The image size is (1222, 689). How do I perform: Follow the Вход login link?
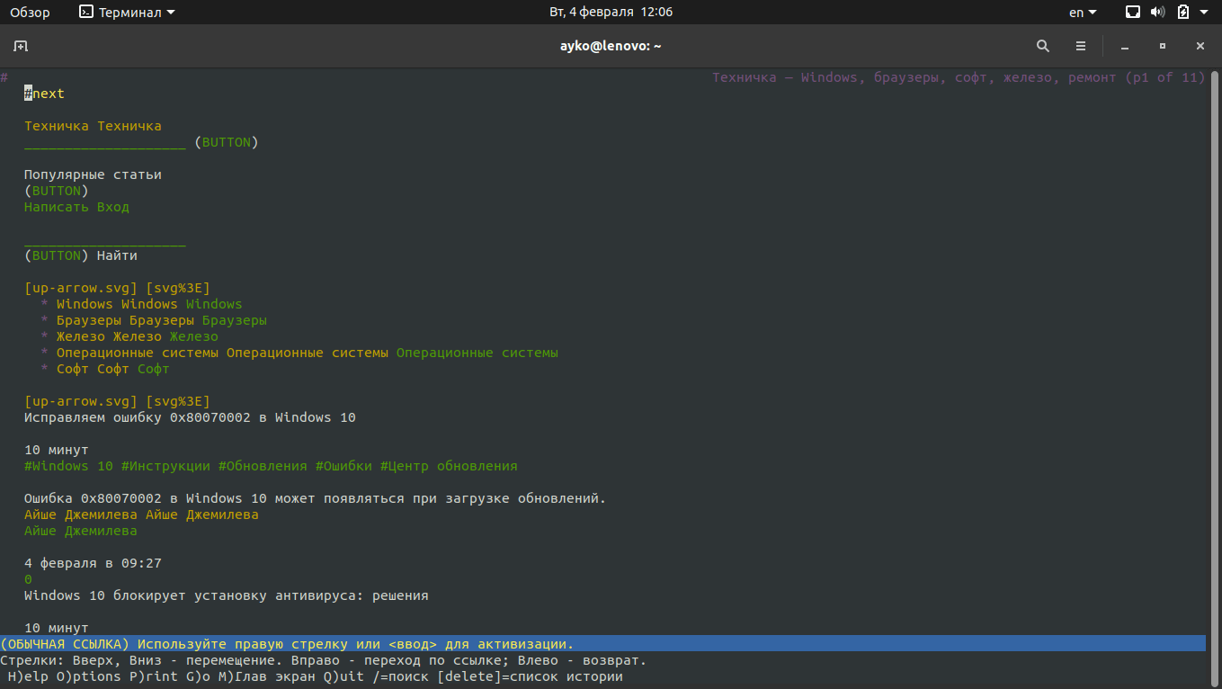click(x=113, y=207)
